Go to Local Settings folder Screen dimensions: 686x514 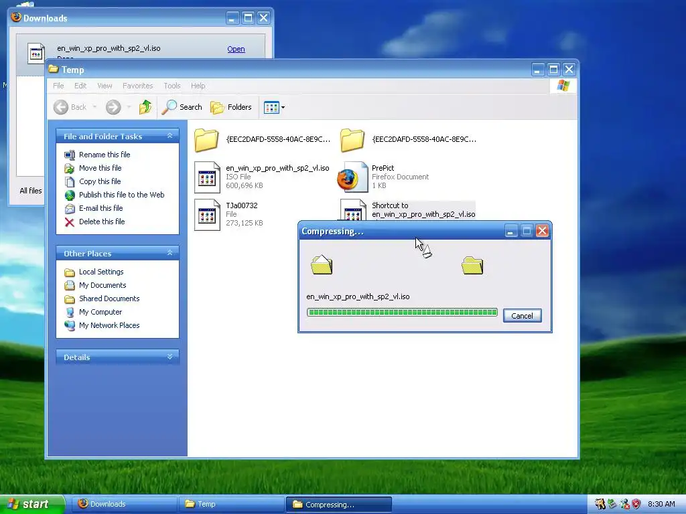point(101,272)
